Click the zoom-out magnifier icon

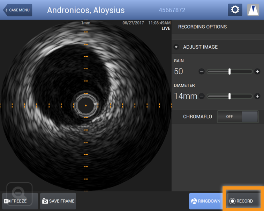point(20,194)
